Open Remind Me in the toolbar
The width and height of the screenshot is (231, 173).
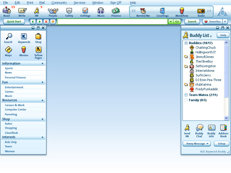[143, 11]
